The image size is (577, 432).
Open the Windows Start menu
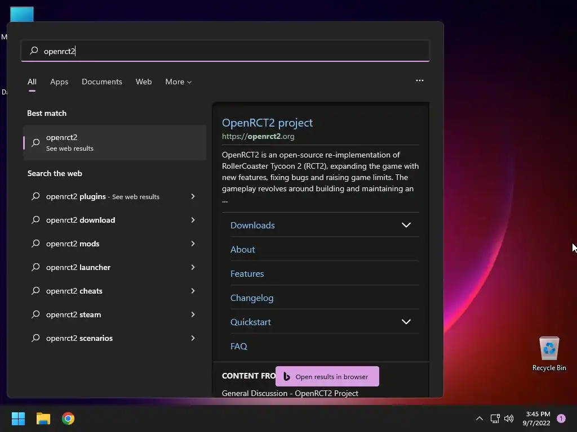pos(18,418)
